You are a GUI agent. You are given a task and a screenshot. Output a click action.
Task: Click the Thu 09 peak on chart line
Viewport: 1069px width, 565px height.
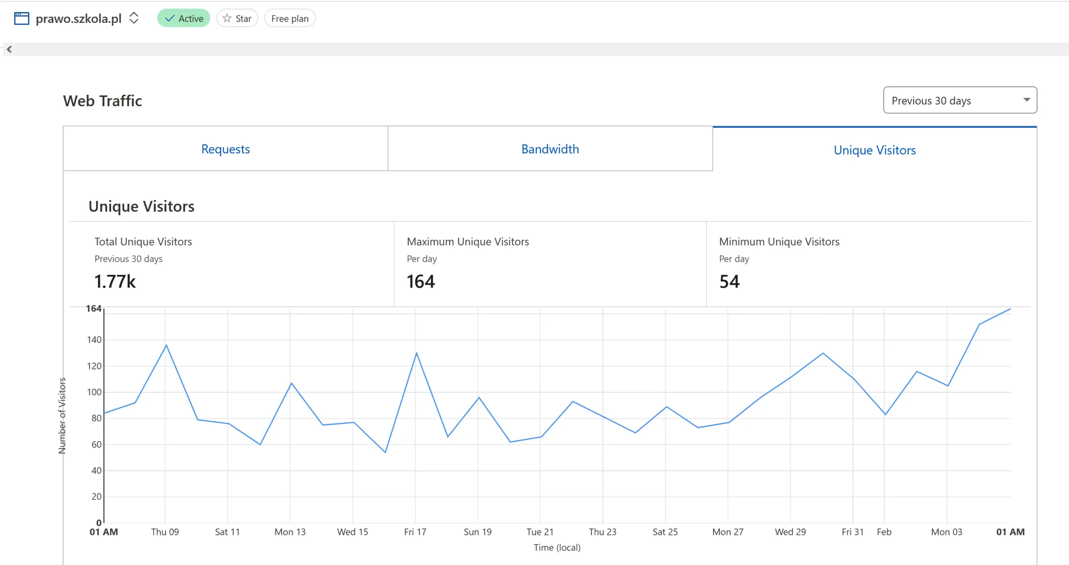[x=166, y=345]
